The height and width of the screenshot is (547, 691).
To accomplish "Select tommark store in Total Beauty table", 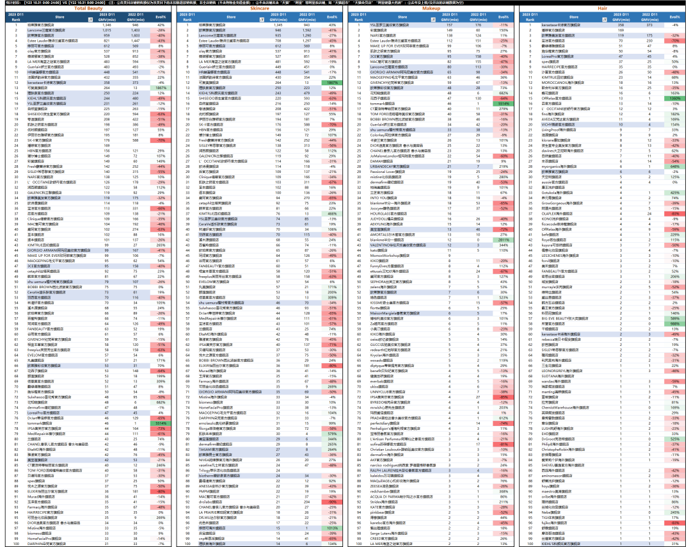I will (x=40, y=423).
